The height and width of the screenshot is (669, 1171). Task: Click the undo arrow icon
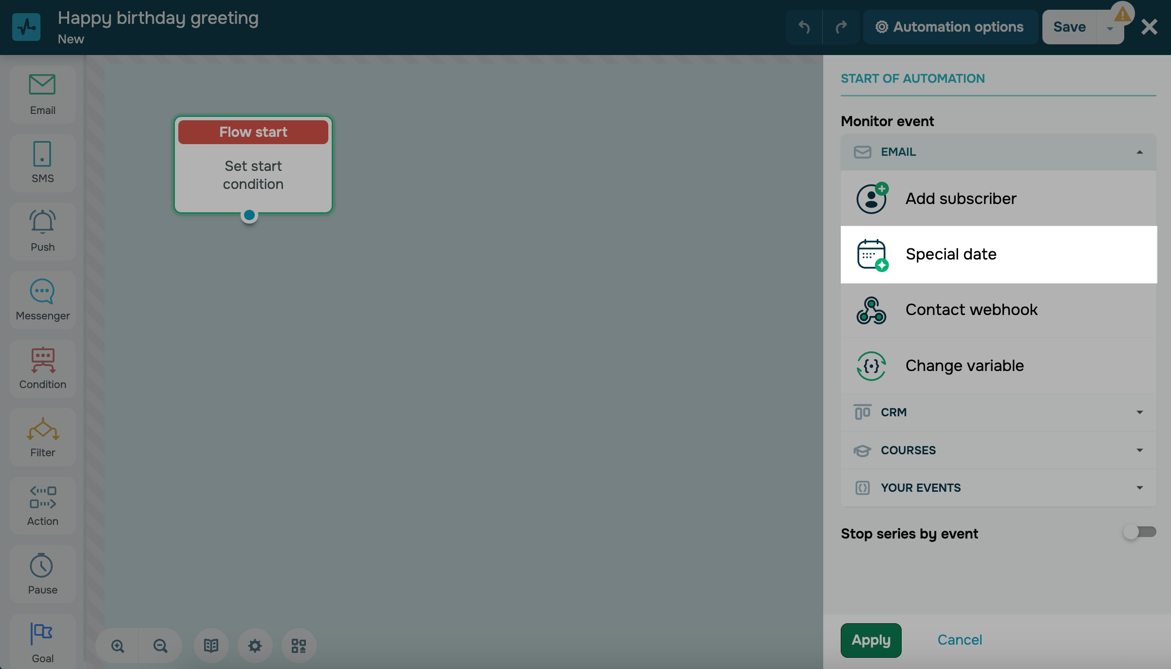click(x=804, y=27)
